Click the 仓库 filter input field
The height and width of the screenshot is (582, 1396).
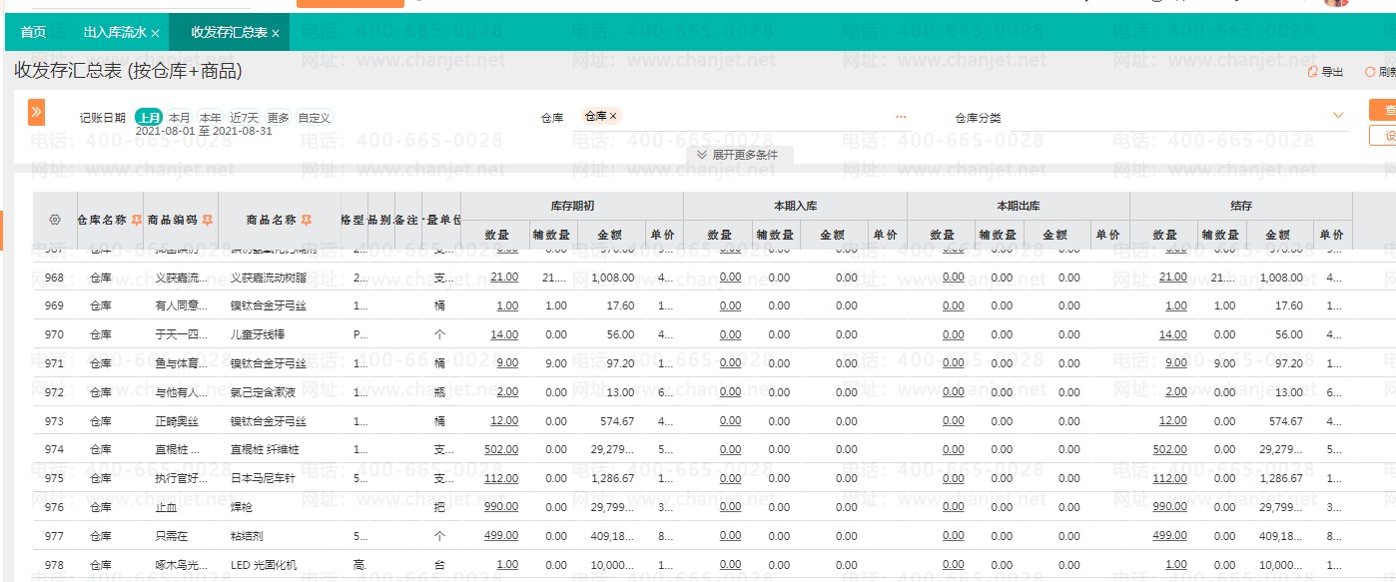tap(749, 117)
